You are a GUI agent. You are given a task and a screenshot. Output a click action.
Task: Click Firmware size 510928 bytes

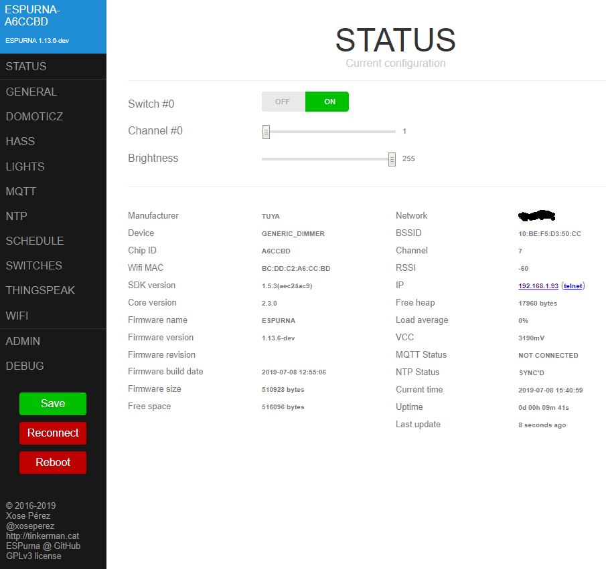(283, 390)
